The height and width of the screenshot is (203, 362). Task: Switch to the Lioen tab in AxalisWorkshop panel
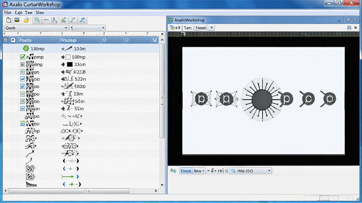click(201, 28)
